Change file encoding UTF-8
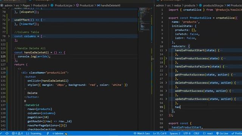242x136 pixels. (x=187, y=133)
